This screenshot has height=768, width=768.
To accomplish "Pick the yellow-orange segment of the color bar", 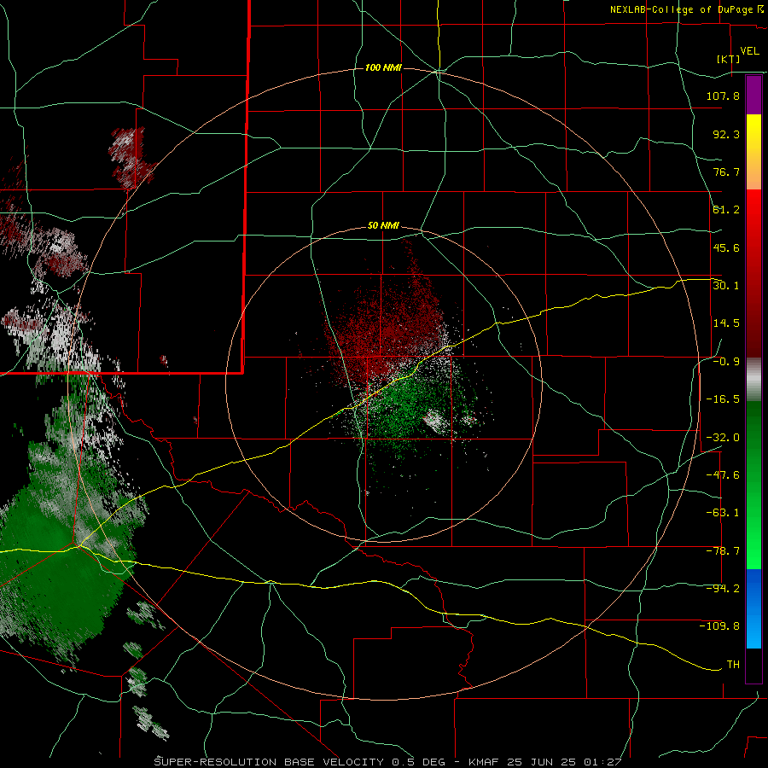I will (x=753, y=152).
